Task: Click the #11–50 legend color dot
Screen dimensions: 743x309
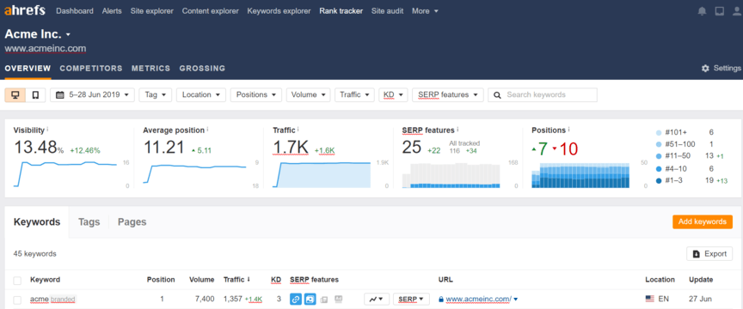Action: pos(658,156)
